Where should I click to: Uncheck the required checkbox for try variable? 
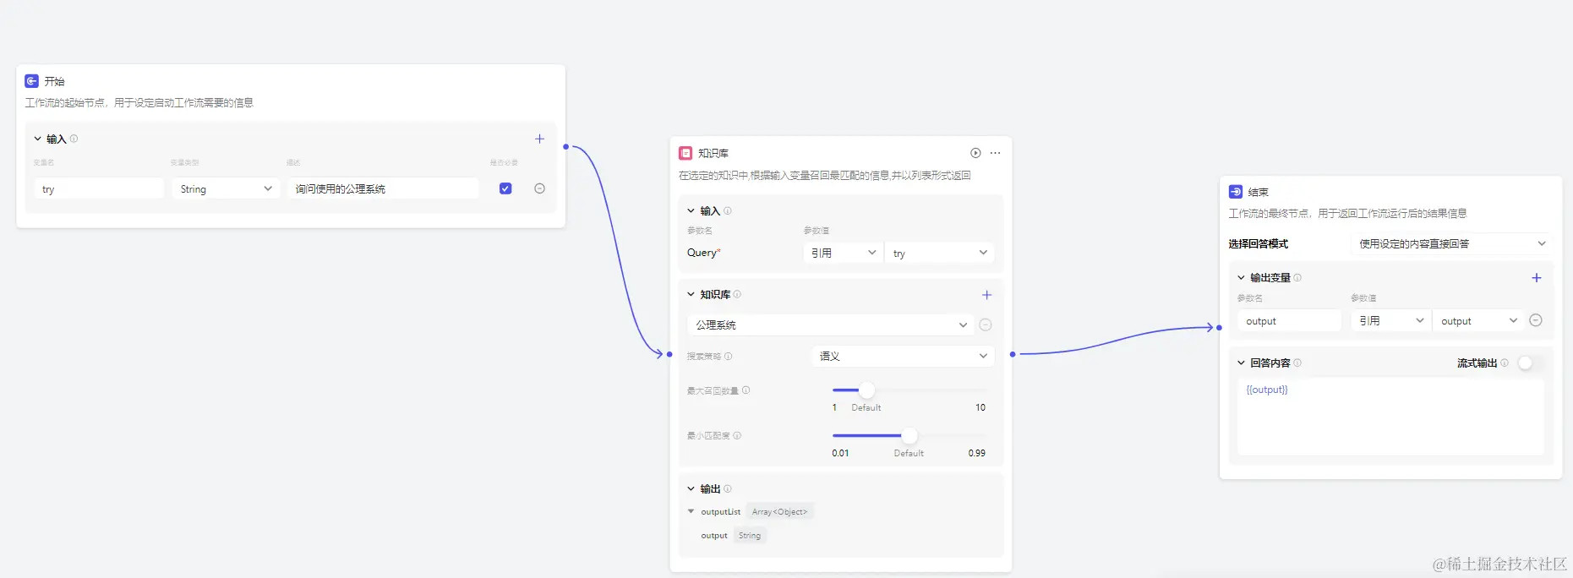click(x=505, y=188)
